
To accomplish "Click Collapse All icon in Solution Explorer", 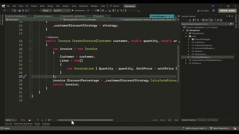I will 203,20.
